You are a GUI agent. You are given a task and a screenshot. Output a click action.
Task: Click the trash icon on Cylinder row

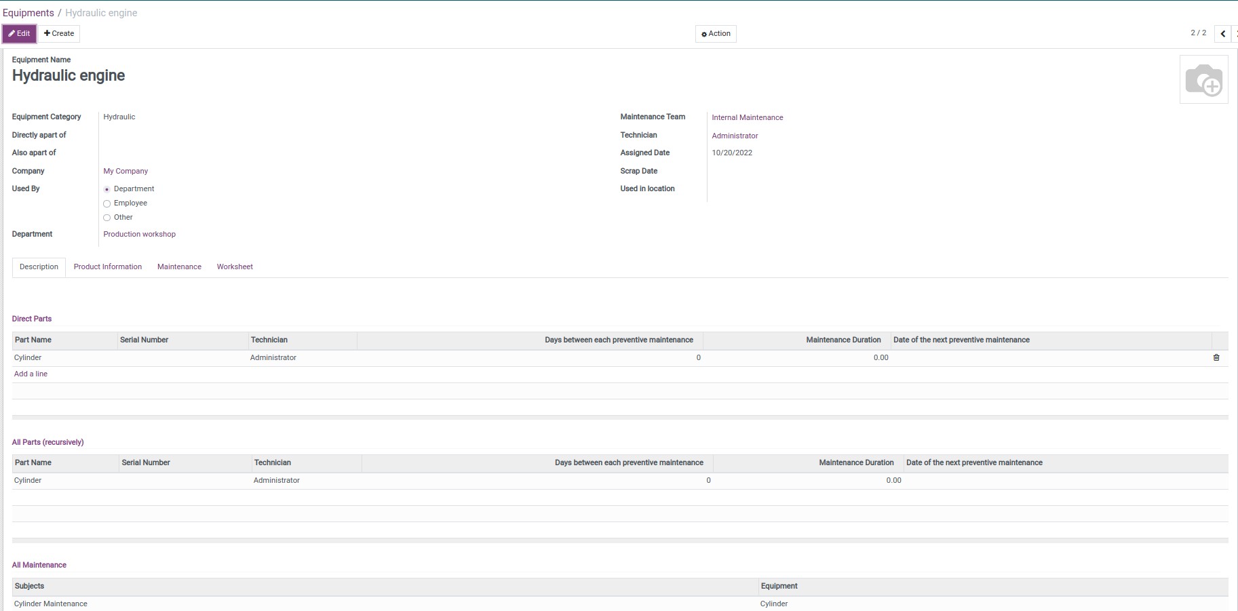pos(1216,357)
